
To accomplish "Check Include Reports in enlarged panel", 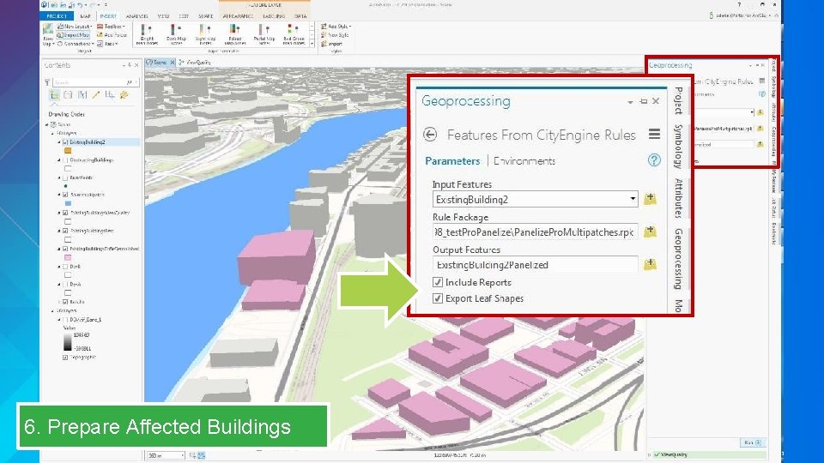I will coord(437,282).
